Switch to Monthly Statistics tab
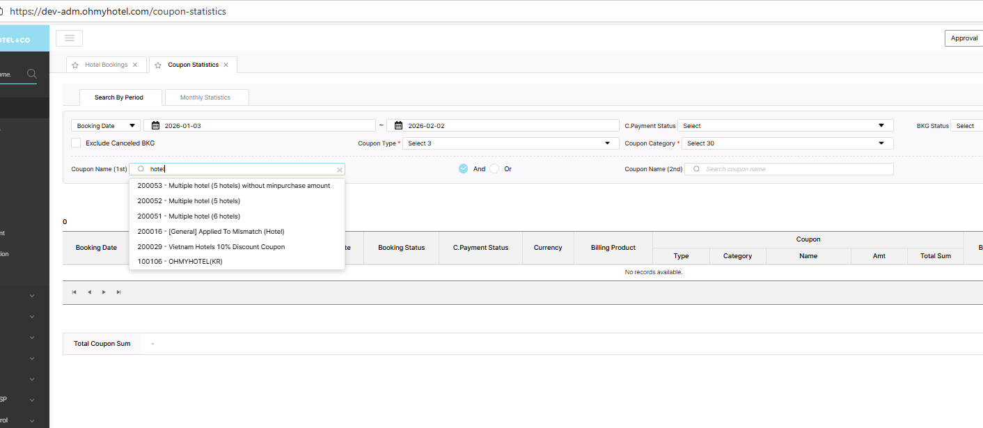Image resolution: width=983 pixels, height=428 pixels. coord(205,97)
